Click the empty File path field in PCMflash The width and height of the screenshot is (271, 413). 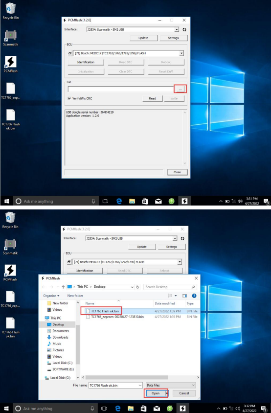click(x=121, y=89)
